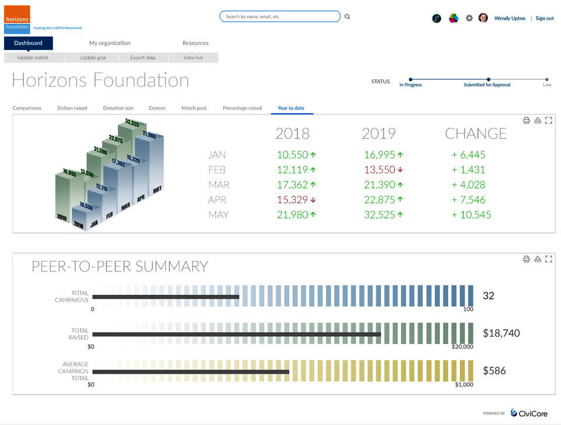
Task: Expand year-to-date panel to fullscreen
Action: coord(548,120)
